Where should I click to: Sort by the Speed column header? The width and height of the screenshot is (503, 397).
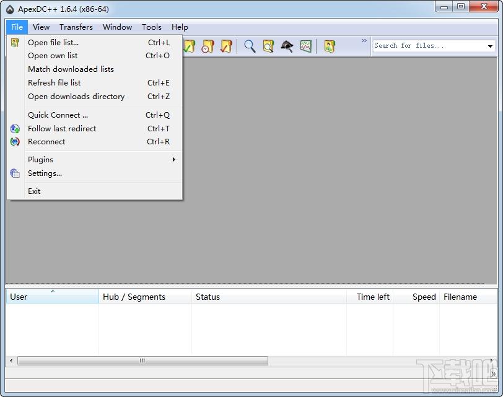click(x=416, y=297)
